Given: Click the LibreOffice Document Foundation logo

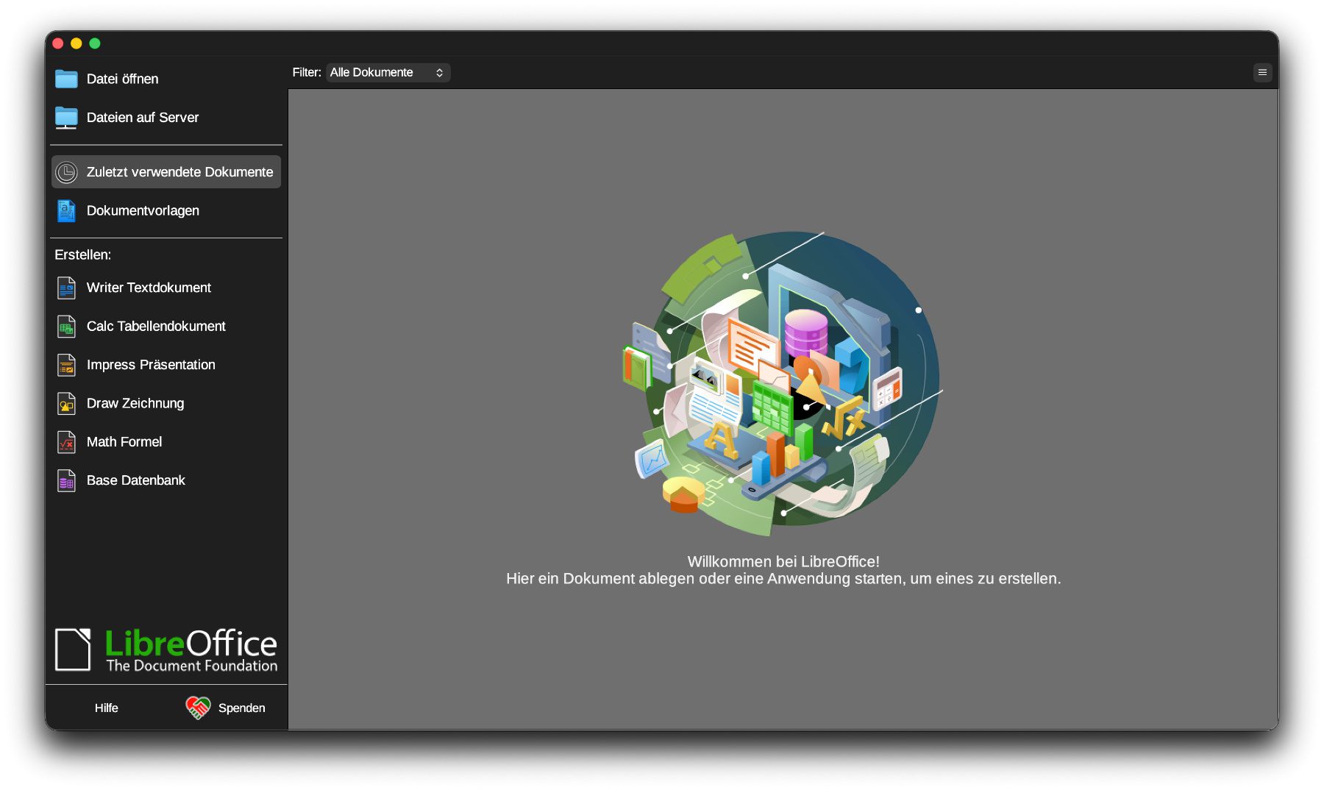Looking at the screenshot, I should click(x=166, y=650).
